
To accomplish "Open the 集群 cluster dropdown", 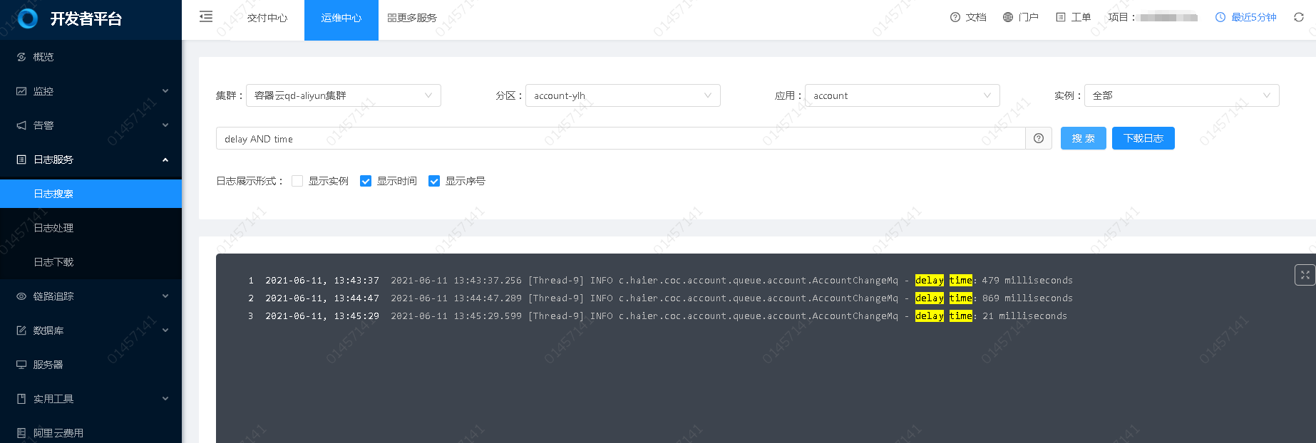I will (x=343, y=95).
